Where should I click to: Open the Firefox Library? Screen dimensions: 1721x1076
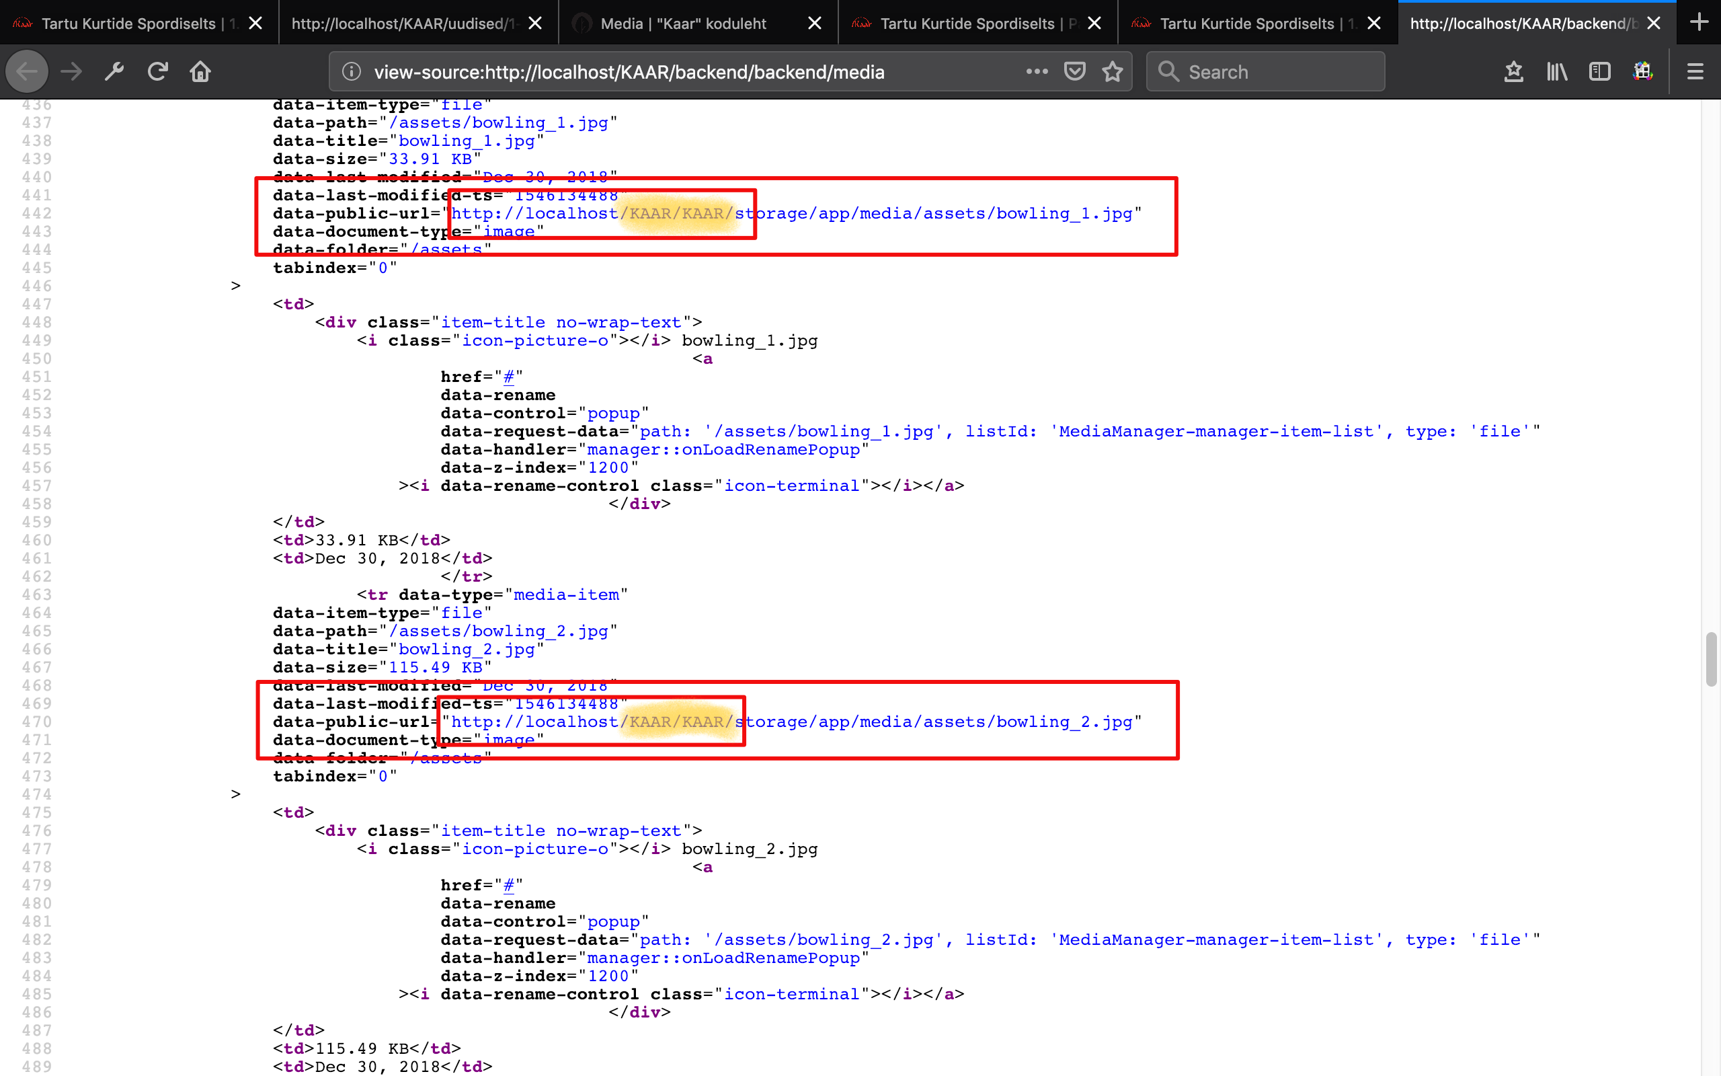[1557, 71]
